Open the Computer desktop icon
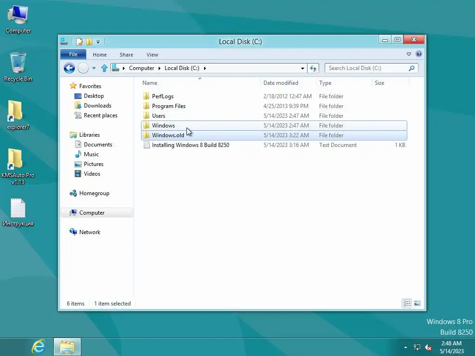The width and height of the screenshot is (475, 356). coord(18,19)
